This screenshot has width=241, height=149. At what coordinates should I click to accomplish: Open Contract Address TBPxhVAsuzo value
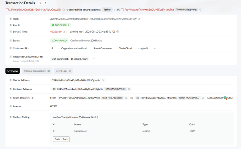click(x=80, y=89)
